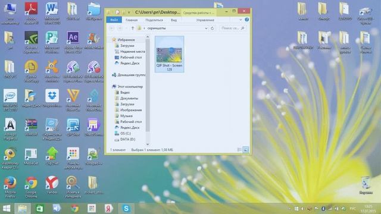381x214 pixels.
Task: Open MediaGet desktop shortcut
Action: (x=31, y=156)
